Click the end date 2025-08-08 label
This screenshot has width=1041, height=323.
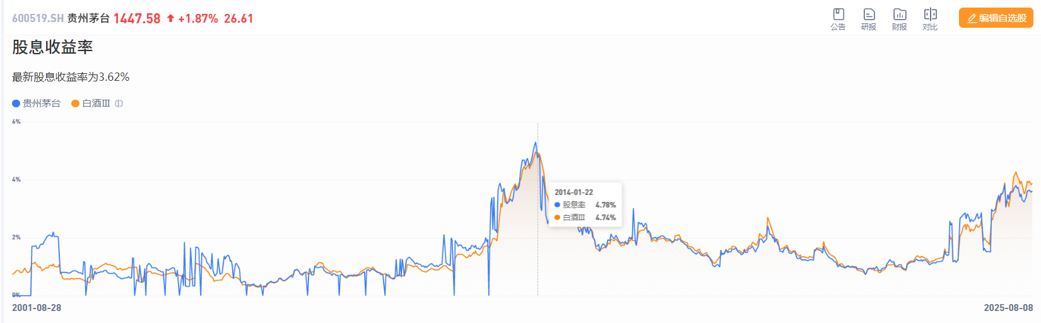pyautogui.click(x=1008, y=308)
